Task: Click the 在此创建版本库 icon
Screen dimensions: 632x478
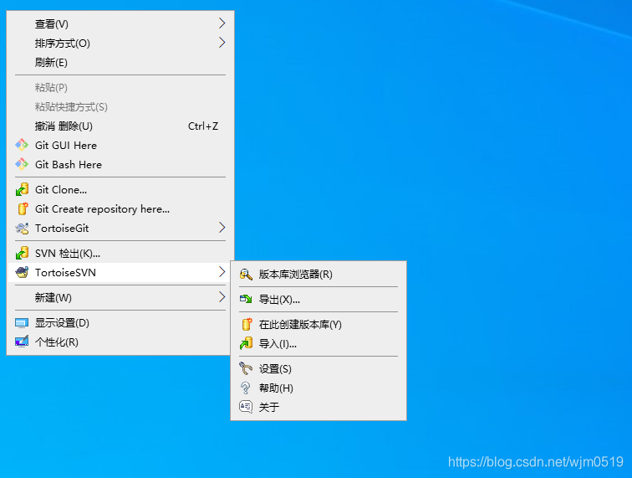Action: (x=247, y=324)
